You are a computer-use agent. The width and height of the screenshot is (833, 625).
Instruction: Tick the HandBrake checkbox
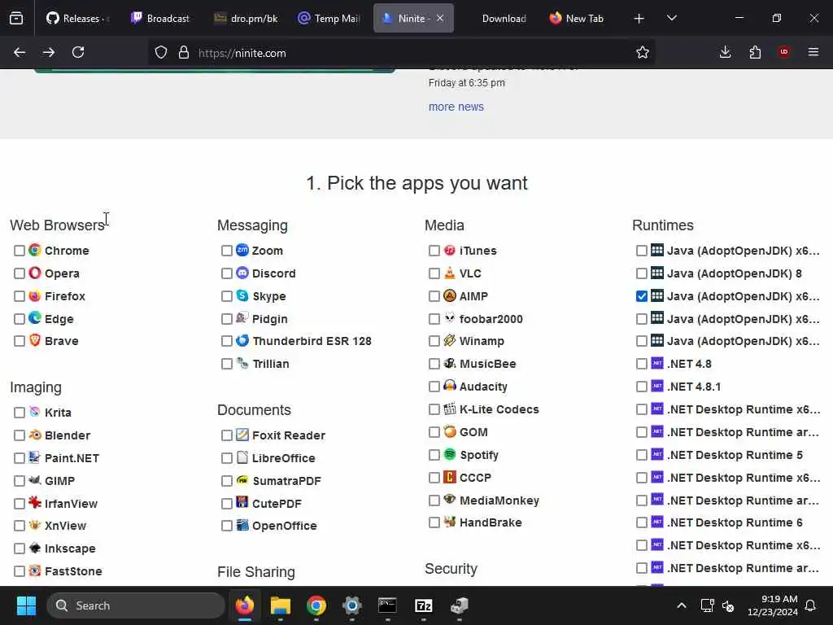(x=434, y=522)
